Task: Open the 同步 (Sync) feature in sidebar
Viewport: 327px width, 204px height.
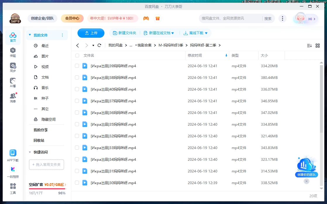Action: pyautogui.click(x=13, y=67)
